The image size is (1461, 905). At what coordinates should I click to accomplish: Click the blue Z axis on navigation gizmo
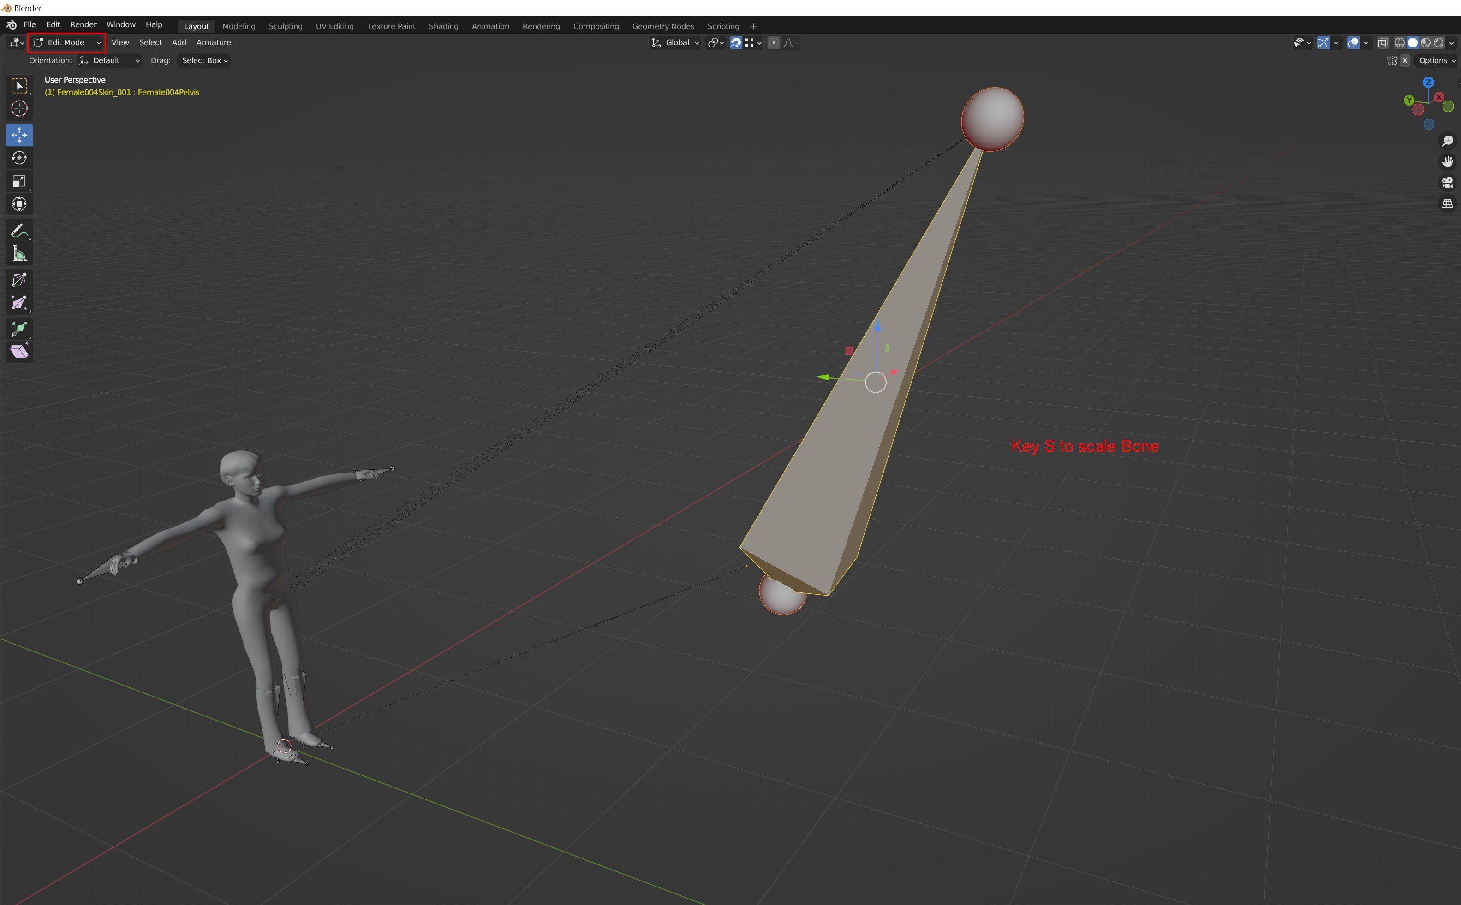click(x=1428, y=83)
